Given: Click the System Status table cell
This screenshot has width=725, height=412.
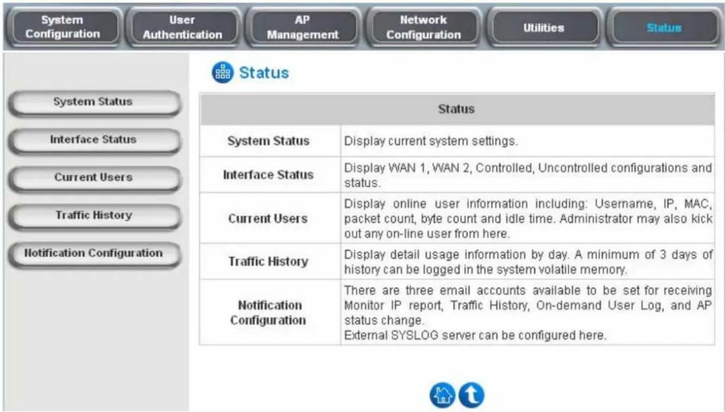Looking at the screenshot, I should [270, 141].
